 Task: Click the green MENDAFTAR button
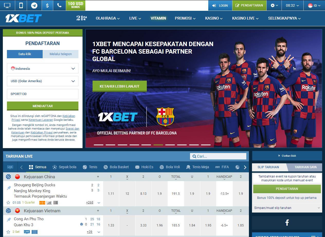[43, 106]
